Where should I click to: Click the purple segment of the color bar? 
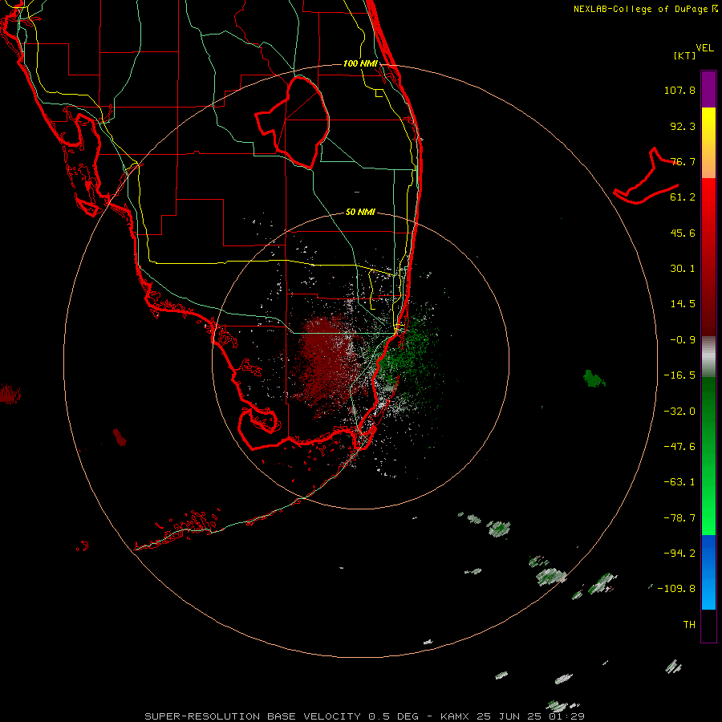coord(708,89)
